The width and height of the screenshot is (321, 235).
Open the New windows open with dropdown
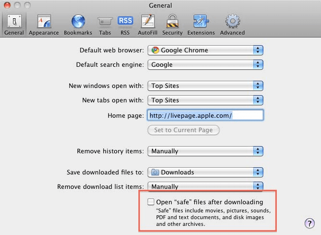click(205, 86)
